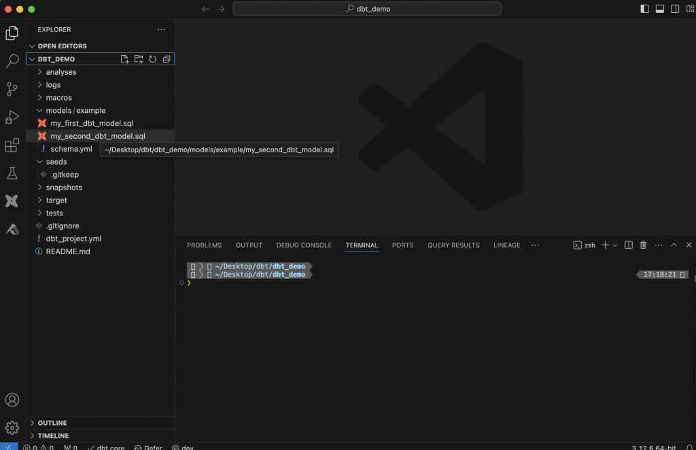
Task: Open schema.yml file
Action: [x=71, y=149]
